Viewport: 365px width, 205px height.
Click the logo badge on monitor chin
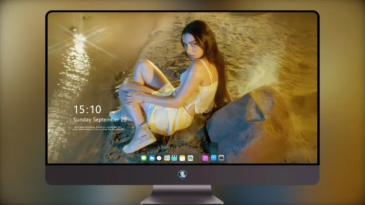[x=182, y=175]
